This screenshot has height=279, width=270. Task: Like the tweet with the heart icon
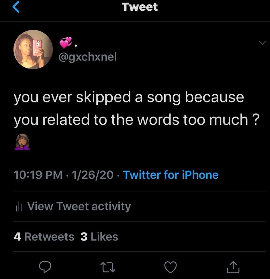coord(171,267)
